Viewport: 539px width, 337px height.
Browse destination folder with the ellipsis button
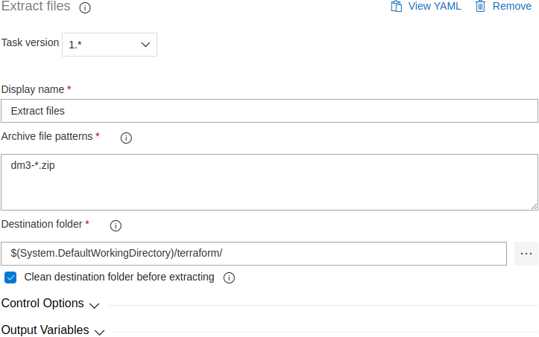526,254
